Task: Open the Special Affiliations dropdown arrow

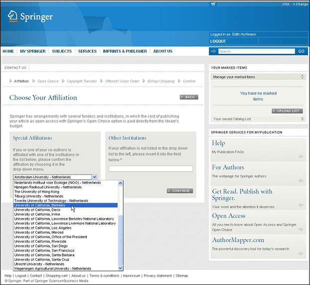Action: point(95,177)
